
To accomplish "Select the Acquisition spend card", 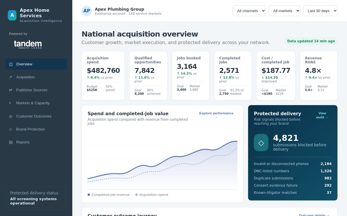I will click(103, 76).
